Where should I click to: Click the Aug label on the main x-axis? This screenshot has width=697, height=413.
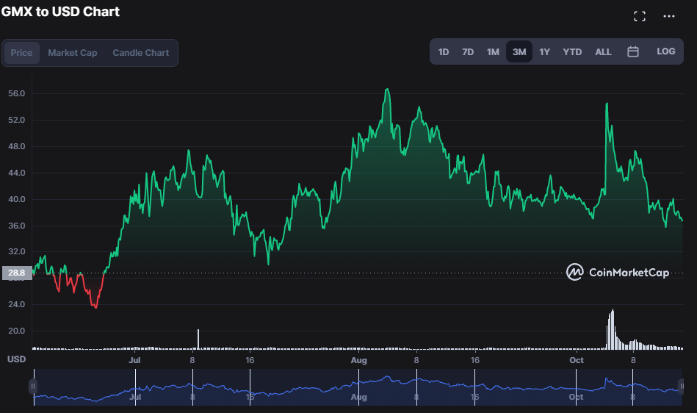358,360
